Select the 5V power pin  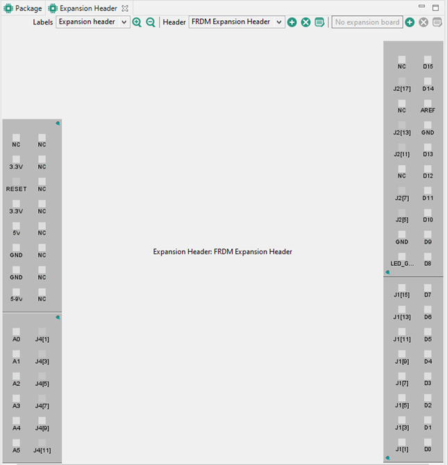(17, 226)
